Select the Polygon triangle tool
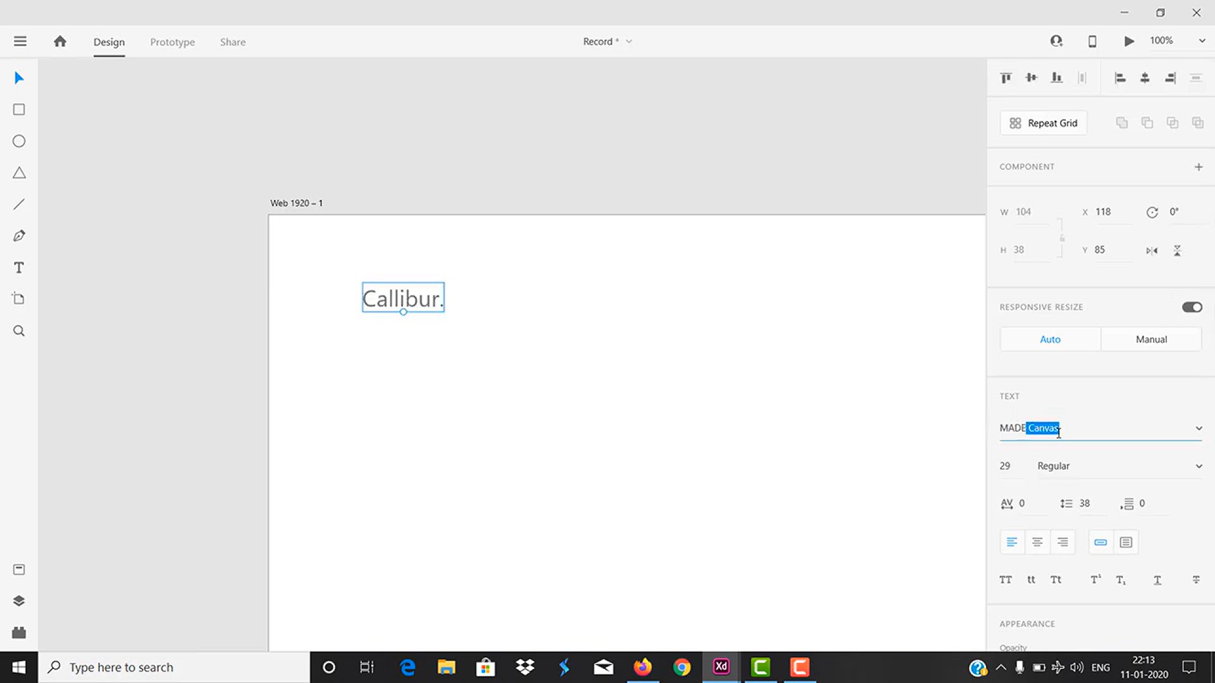 (x=19, y=173)
